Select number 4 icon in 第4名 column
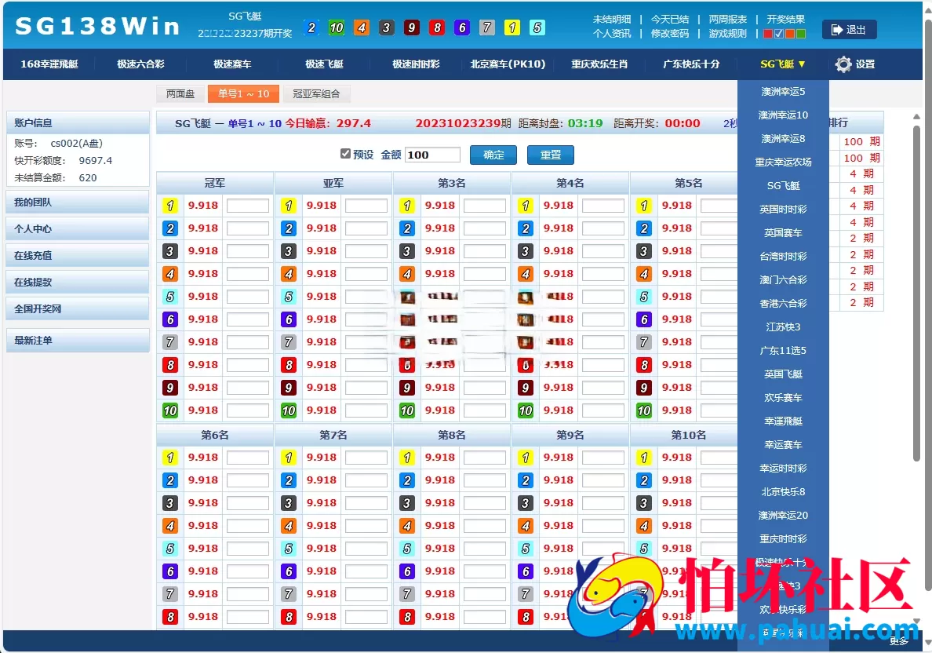The width and height of the screenshot is (932, 653). [525, 274]
